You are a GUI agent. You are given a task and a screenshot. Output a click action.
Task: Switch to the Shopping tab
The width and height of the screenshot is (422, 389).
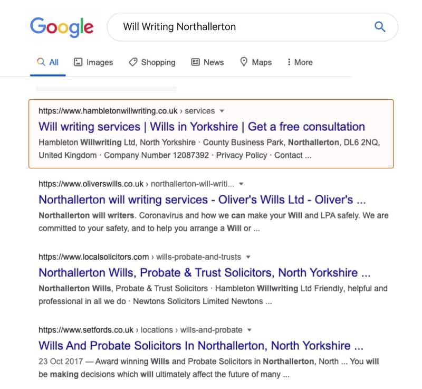152,62
